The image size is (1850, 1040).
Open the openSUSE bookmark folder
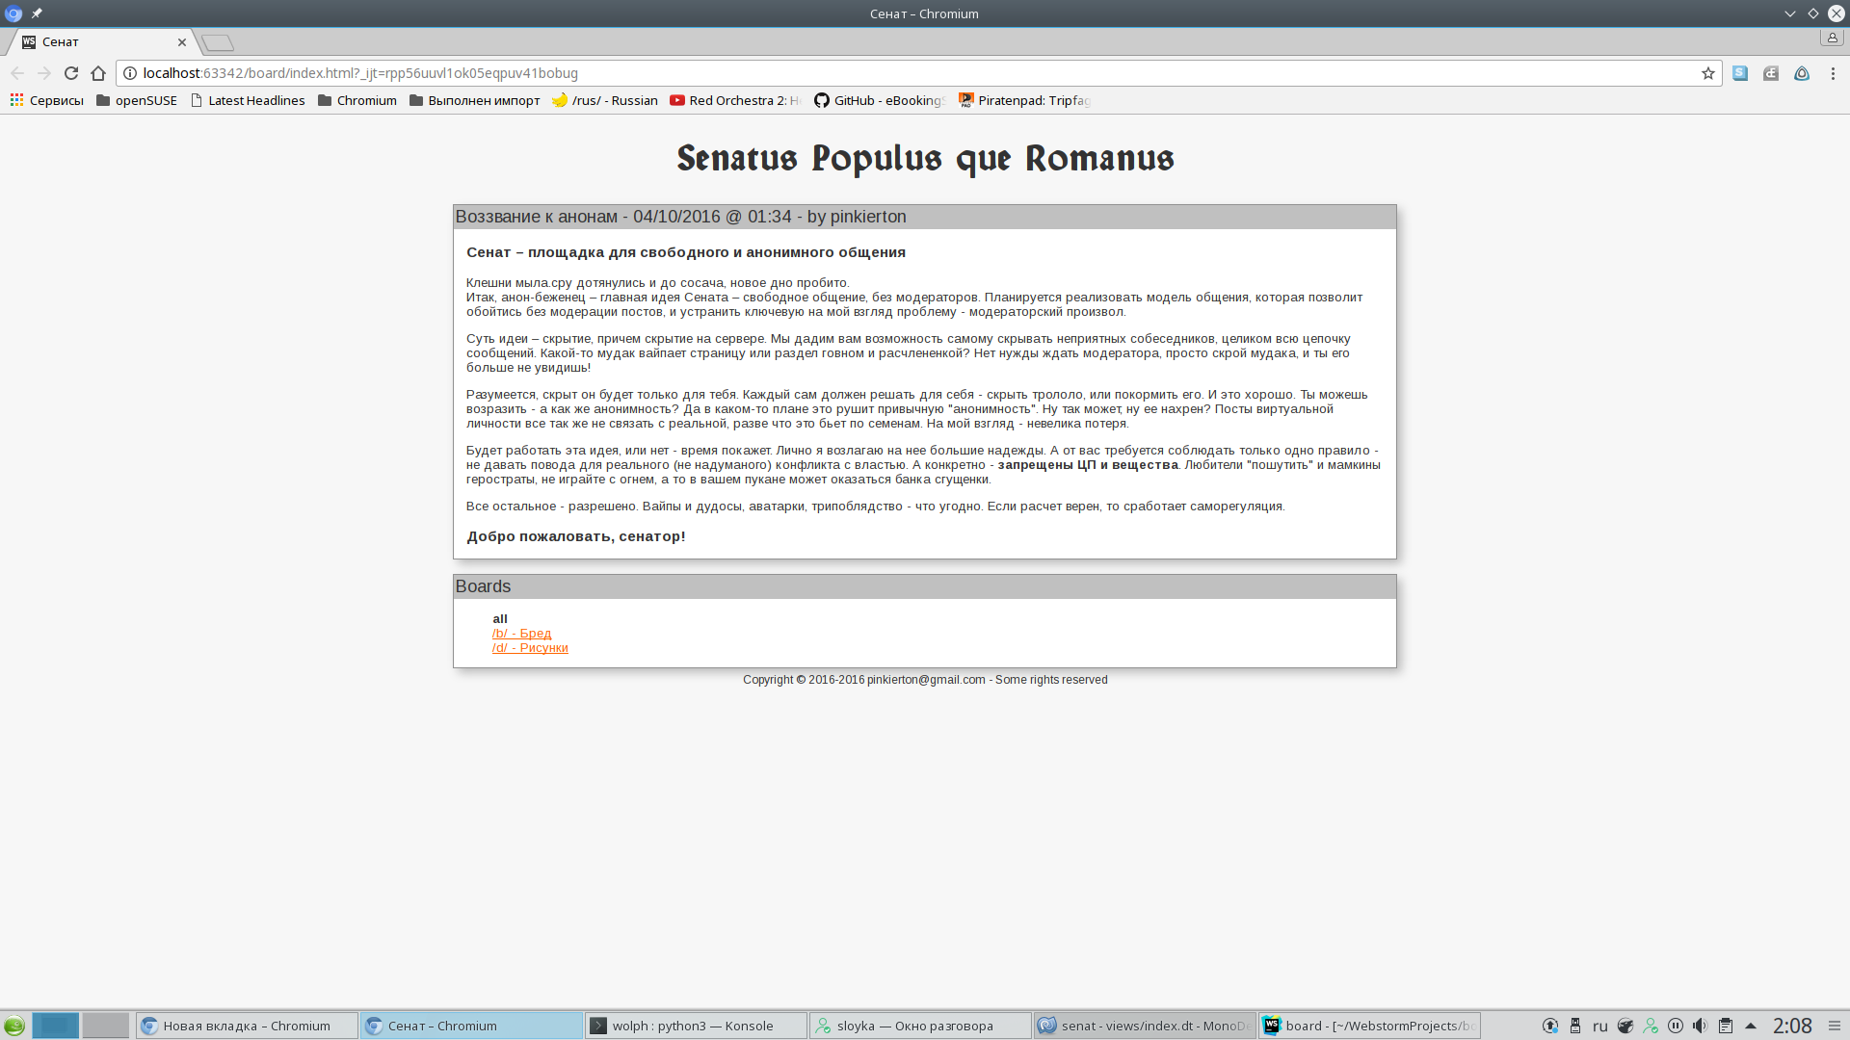point(137,100)
